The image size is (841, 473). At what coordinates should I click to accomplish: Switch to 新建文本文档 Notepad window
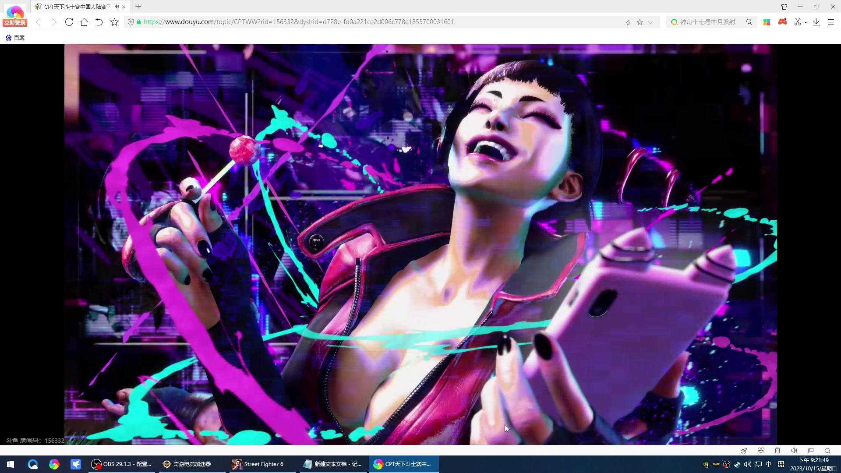coord(333,464)
